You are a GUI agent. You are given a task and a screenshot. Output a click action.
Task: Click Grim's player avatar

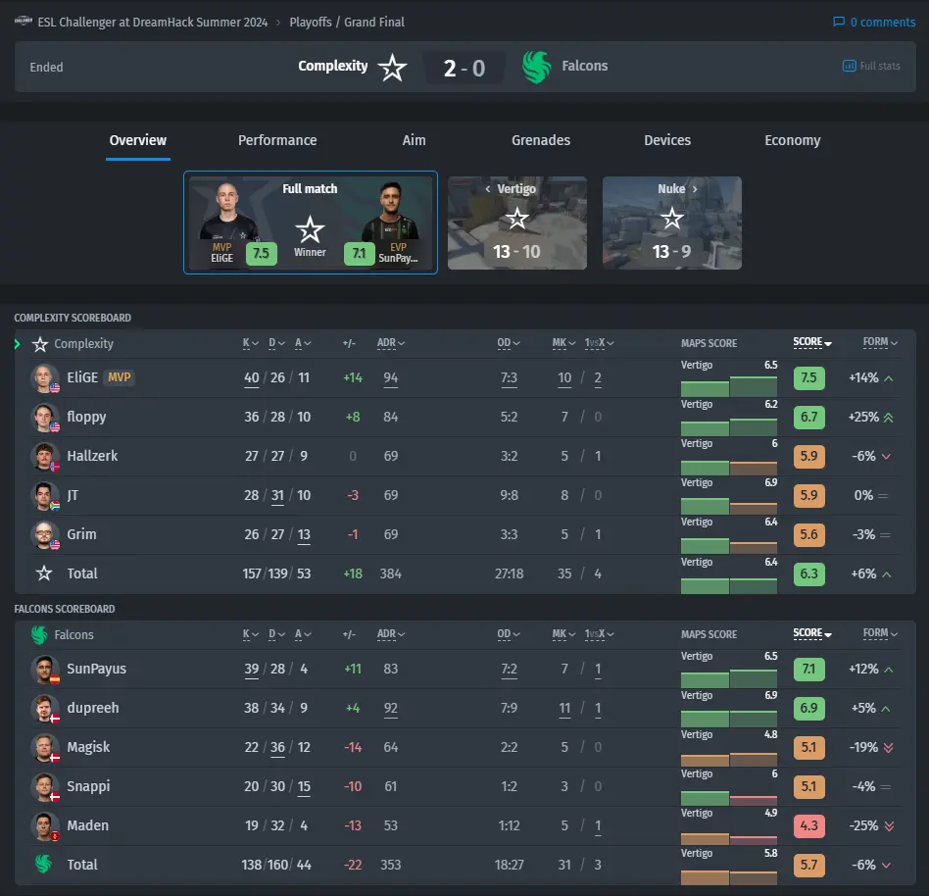pyautogui.click(x=44, y=535)
